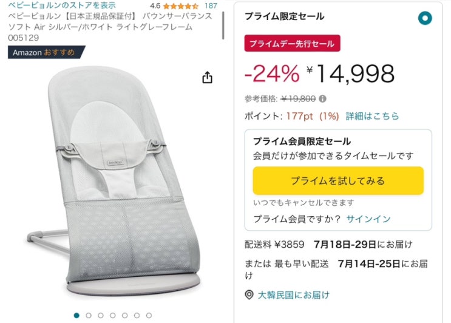The height and width of the screenshot is (323, 451).
Task: Select the プライム限定セール radio button
Action: point(424,17)
